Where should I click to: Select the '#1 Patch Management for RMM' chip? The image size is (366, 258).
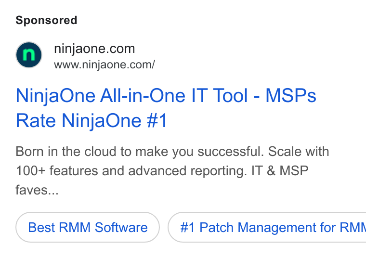[267, 227]
